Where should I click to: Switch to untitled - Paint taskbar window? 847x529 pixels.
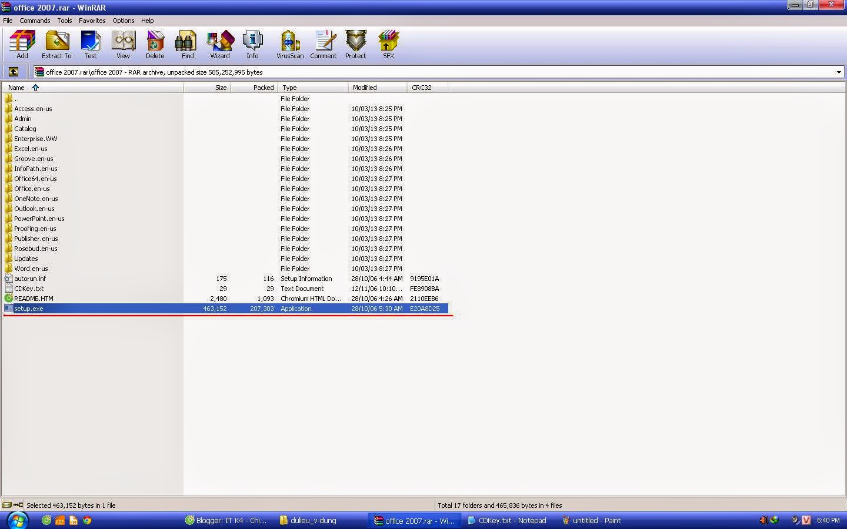tap(592, 520)
